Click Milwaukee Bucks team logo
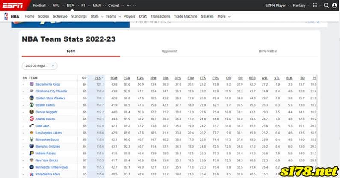This screenshot has height=178, width=340. [32, 139]
